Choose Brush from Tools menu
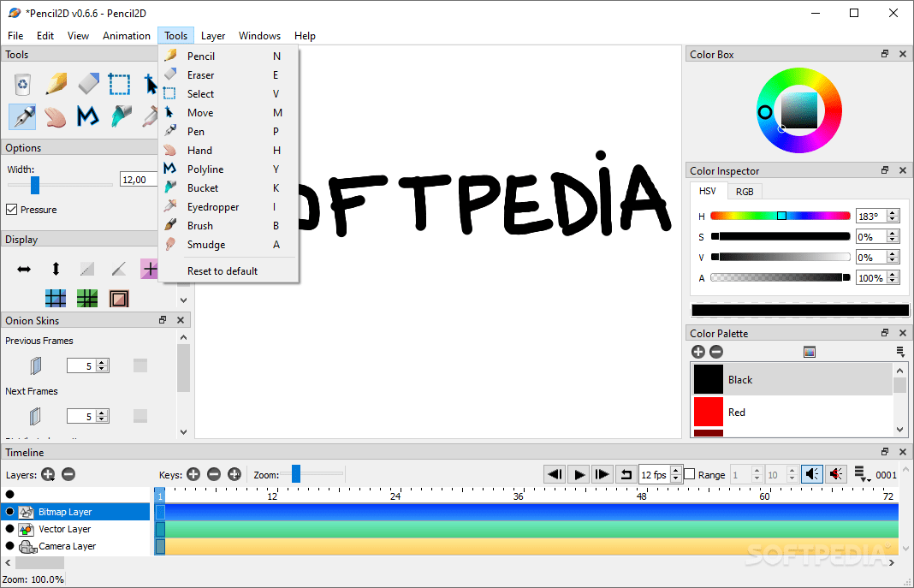This screenshot has height=588, width=914. tap(229, 225)
